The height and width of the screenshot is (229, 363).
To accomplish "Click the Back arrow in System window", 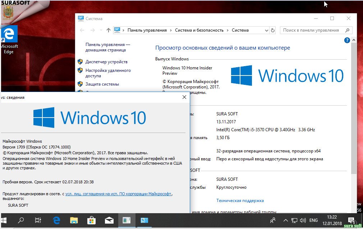I will 82,30.
